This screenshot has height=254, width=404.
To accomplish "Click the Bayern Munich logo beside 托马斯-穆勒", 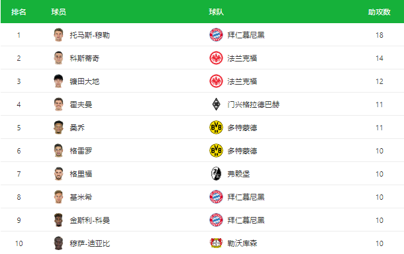I will pyautogui.click(x=216, y=35).
